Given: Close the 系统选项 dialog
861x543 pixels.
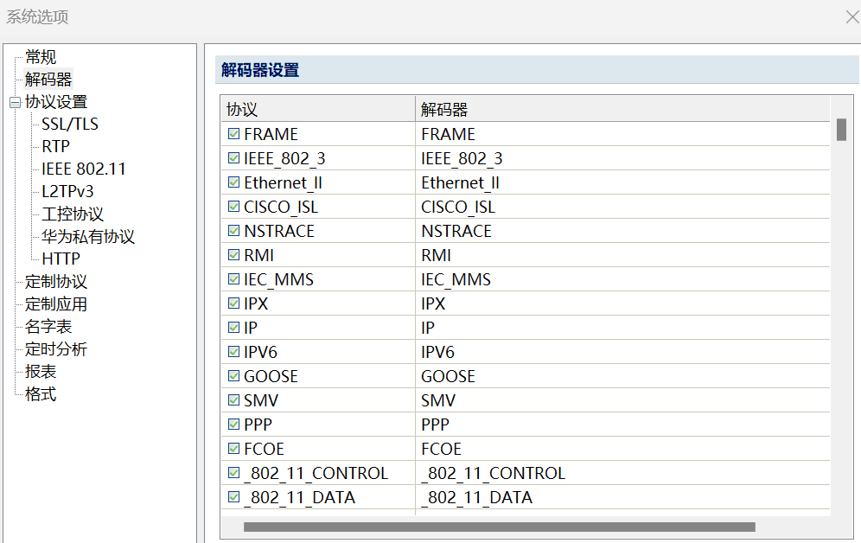Looking at the screenshot, I should coord(851,16).
